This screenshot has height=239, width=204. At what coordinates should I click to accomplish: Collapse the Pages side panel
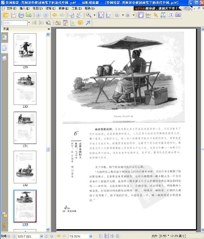point(49,29)
